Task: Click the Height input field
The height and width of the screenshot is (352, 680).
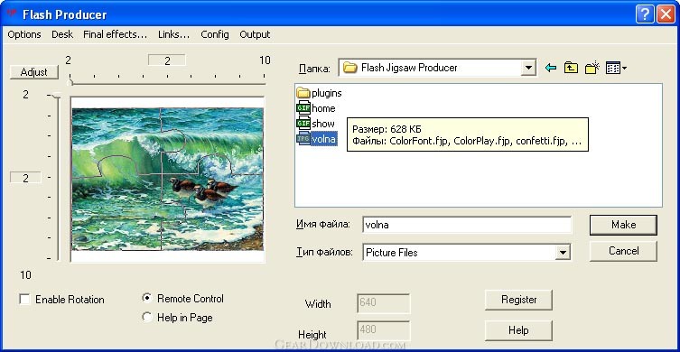Action: tap(384, 331)
